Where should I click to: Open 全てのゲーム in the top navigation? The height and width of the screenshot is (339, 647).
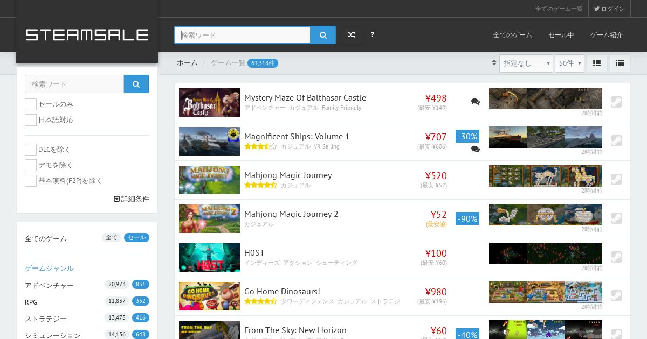(512, 35)
